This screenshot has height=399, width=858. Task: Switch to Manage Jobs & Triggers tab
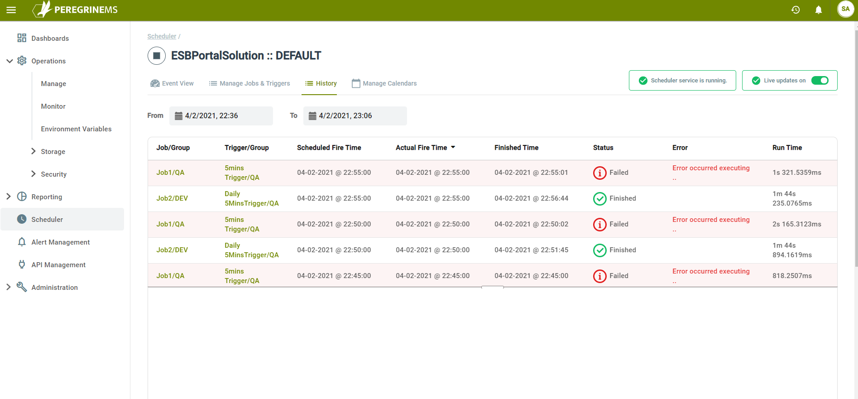pyautogui.click(x=249, y=83)
